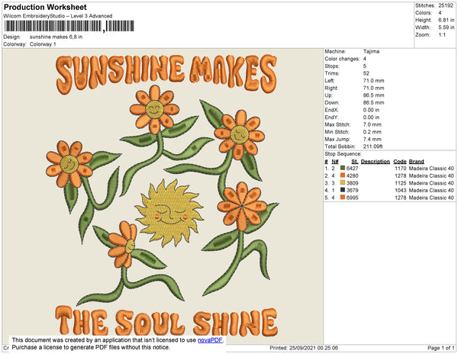Select the Total Bobbin value '211.09ft'
The width and height of the screenshot is (458, 354).
pos(373,146)
